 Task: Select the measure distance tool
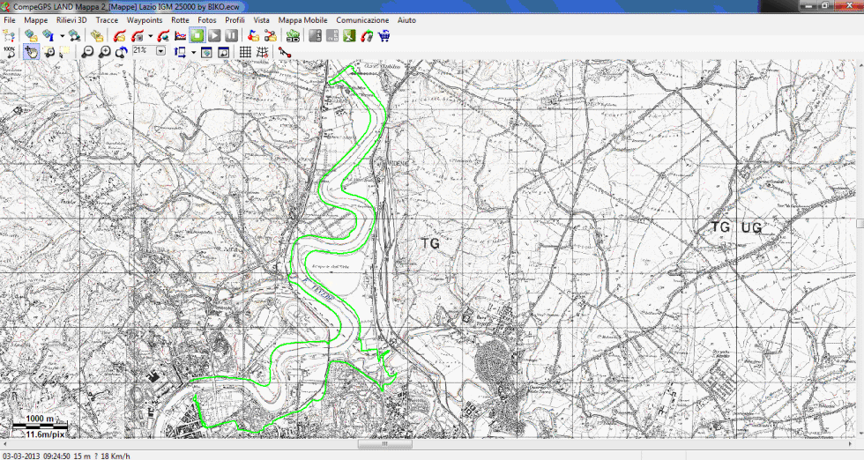pyautogui.click(x=285, y=52)
